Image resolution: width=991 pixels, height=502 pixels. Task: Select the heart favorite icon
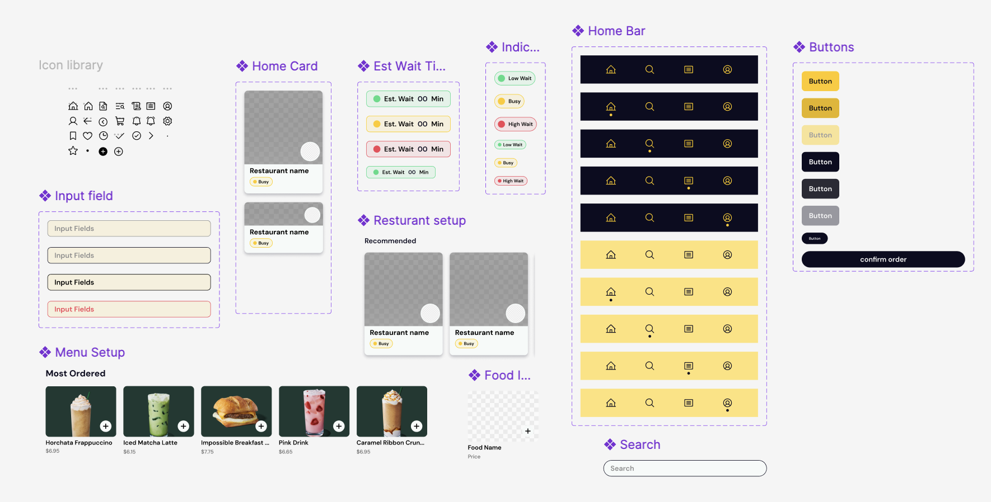tap(88, 136)
